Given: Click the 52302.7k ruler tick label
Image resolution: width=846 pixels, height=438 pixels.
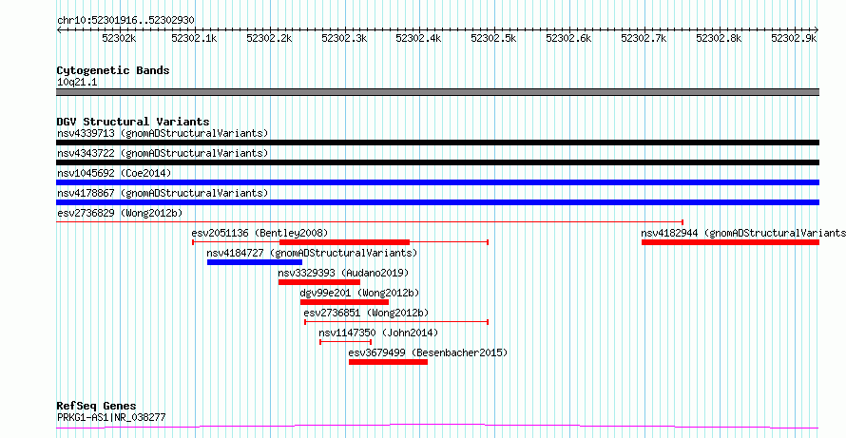Looking at the screenshot, I should click(x=644, y=38).
